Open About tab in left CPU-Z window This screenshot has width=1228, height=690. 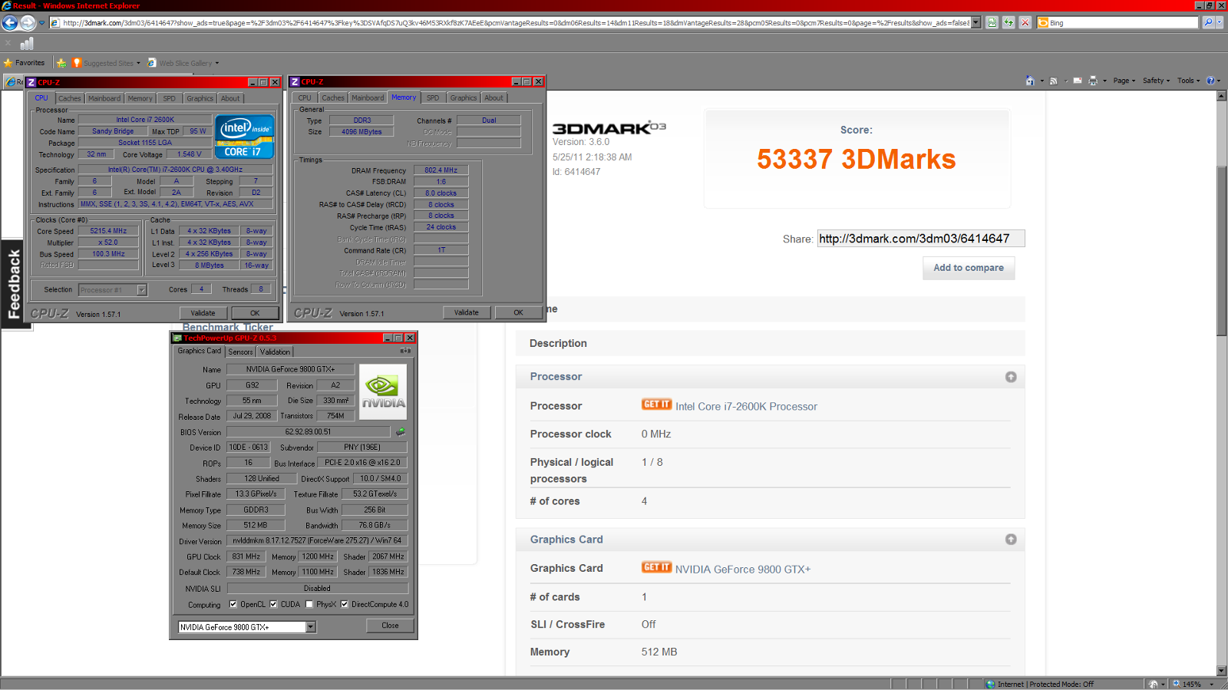point(230,98)
